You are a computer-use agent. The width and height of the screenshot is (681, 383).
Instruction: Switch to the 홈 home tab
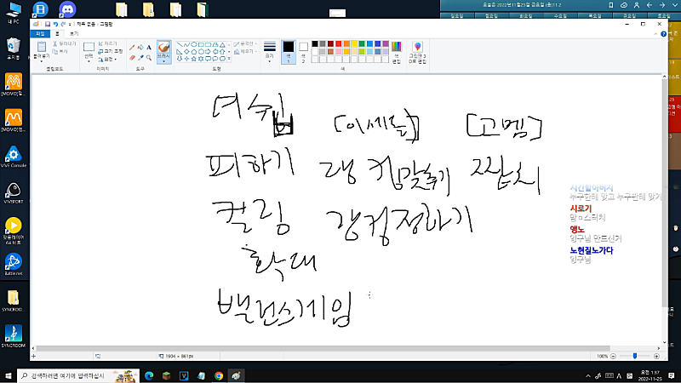point(57,33)
